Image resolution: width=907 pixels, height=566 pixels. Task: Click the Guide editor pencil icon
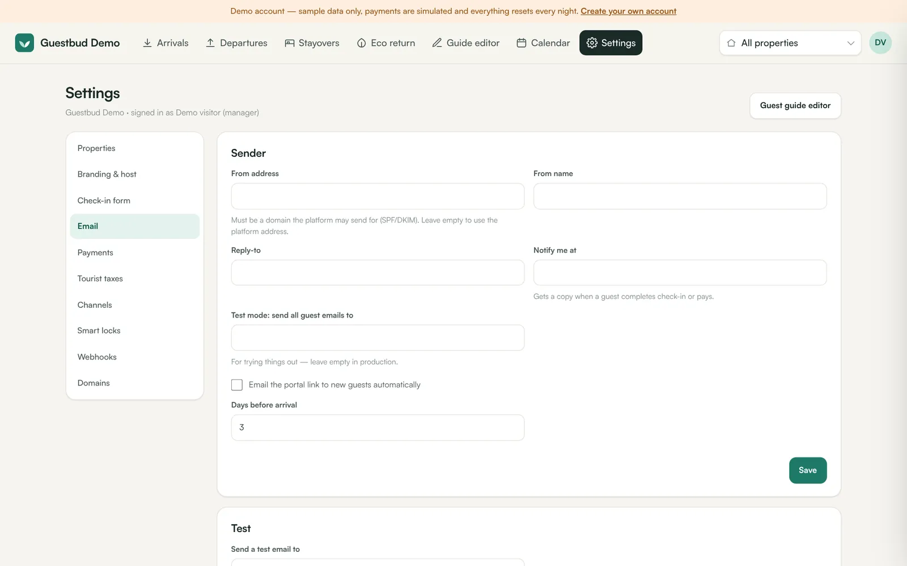point(437,43)
